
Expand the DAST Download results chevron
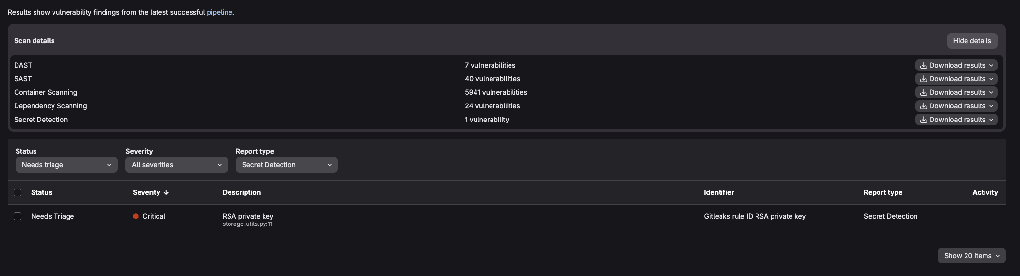pyautogui.click(x=991, y=65)
